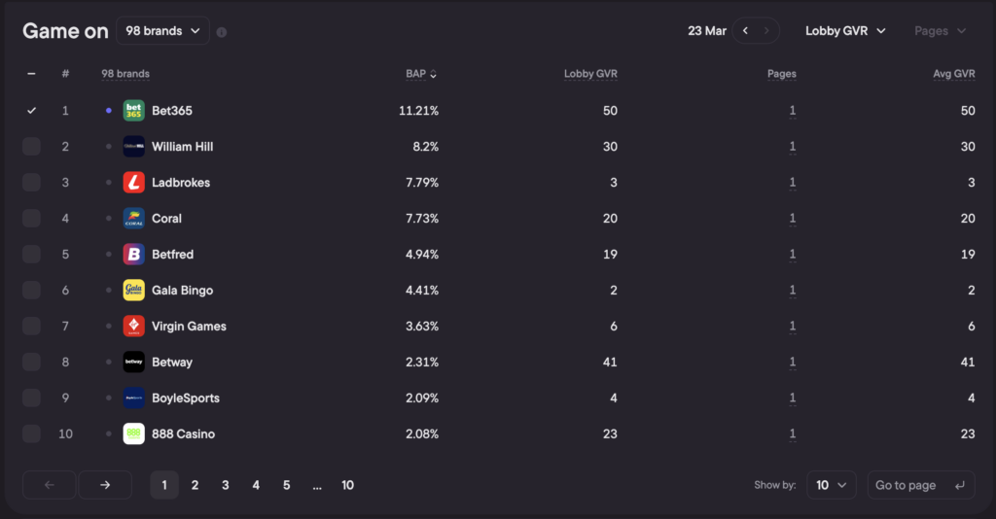Click the 888 Casino logo icon

tap(133, 434)
